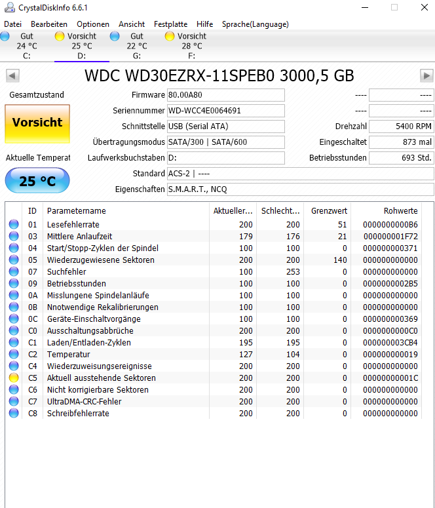Click yellow warning orb for Aktuell ausstehende Sektoren
Viewport: 435px width, 508px height.
(14, 378)
